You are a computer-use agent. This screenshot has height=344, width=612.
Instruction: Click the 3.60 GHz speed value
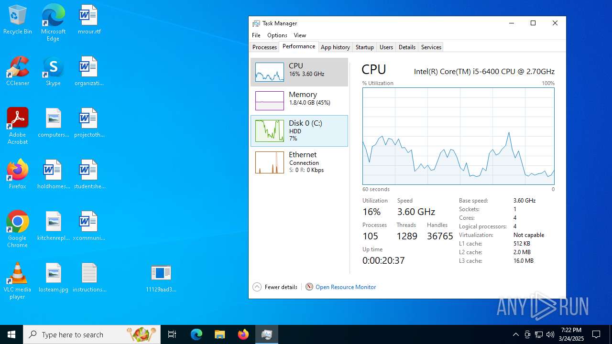point(416,212)
